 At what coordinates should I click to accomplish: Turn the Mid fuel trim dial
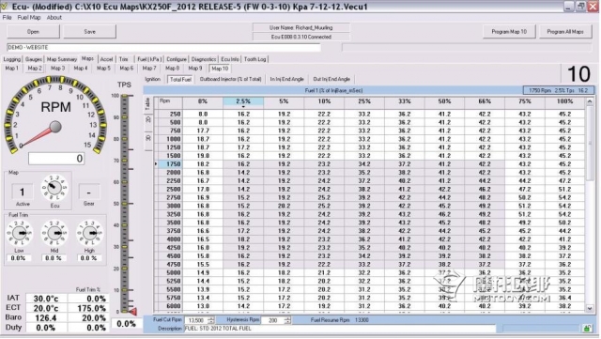54,233
